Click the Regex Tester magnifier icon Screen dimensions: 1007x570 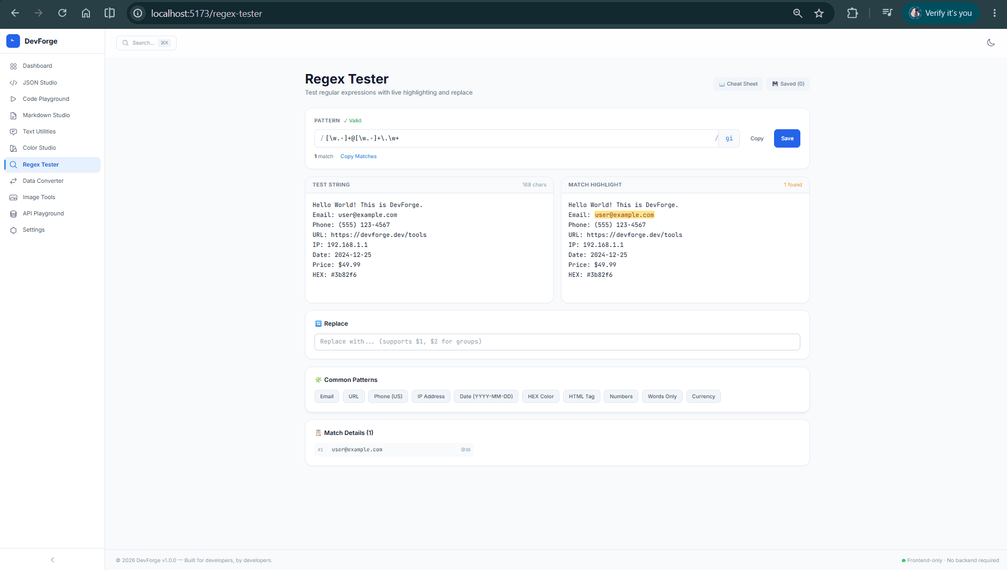[14, 164]
